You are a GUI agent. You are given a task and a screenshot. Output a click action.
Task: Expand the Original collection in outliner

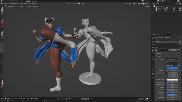click(154, 8)
